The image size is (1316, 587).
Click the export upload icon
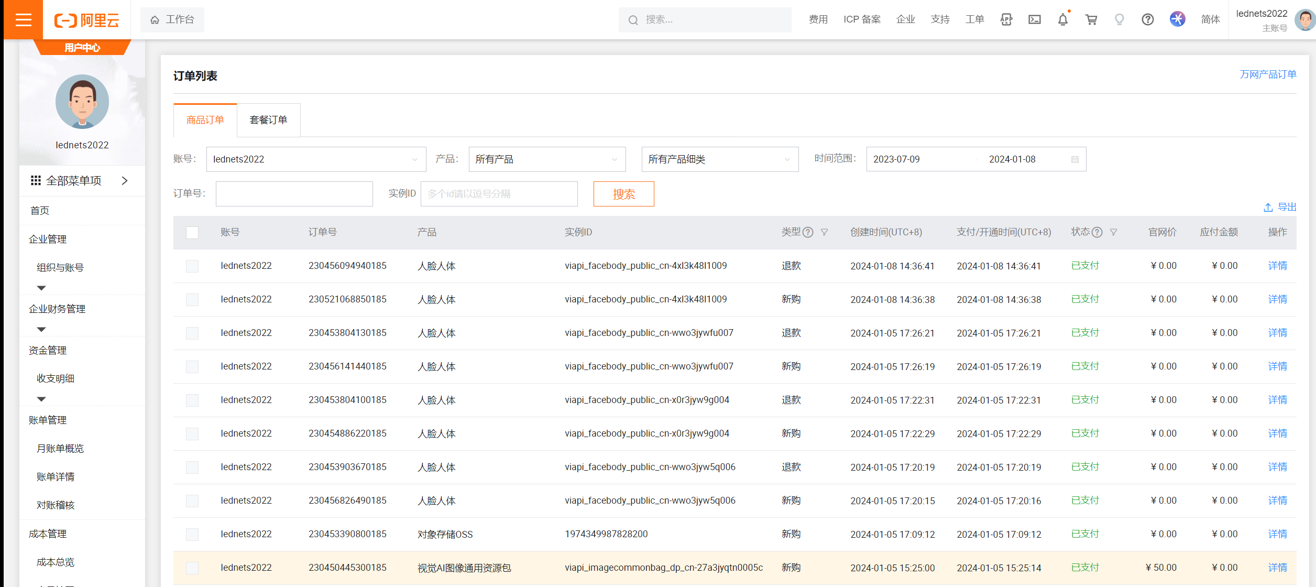tap(1268, 208)
